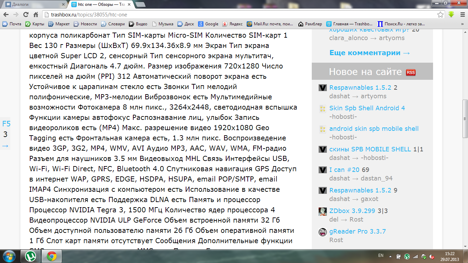Select the htc one — Обзоры tab
Screen dimensions: 468x263
(101, 5)
